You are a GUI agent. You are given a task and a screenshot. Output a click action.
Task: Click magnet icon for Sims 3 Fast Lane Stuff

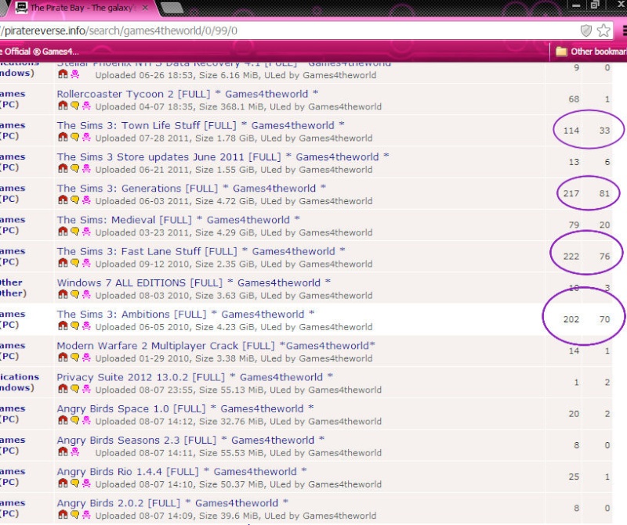click(x=63, y=263)
